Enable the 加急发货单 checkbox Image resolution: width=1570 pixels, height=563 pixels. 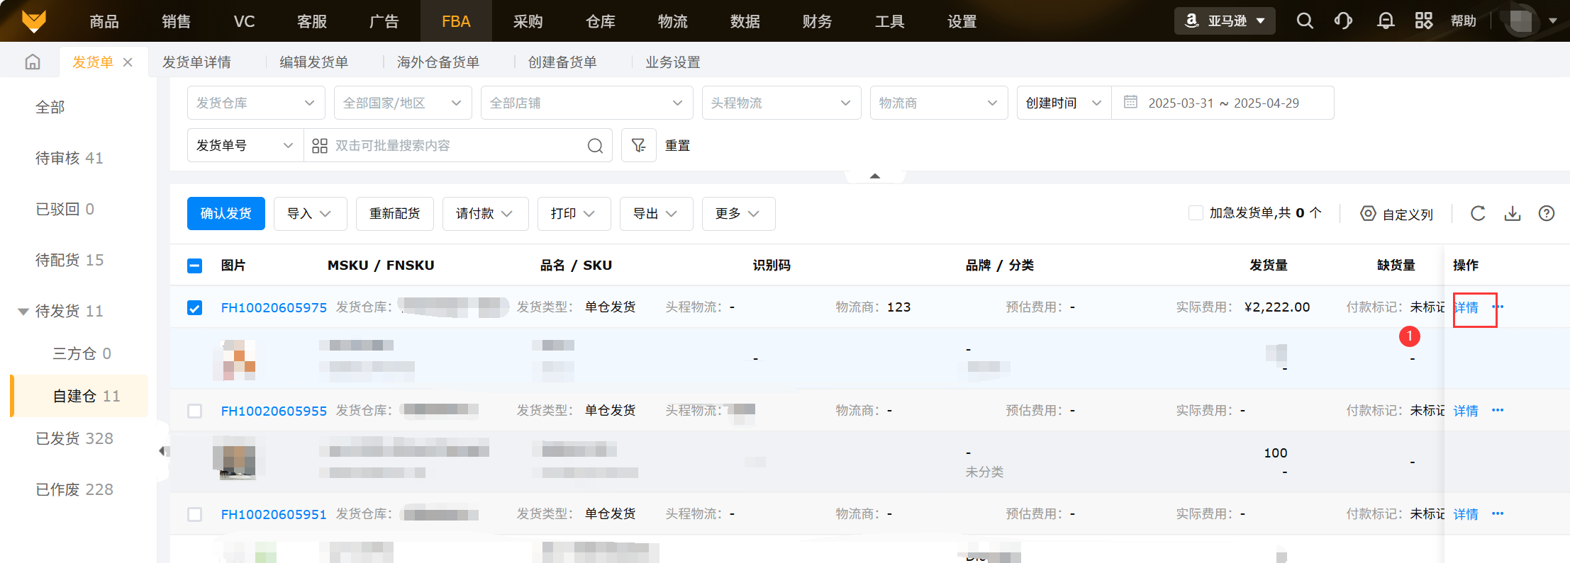[x=1196, y=213]
